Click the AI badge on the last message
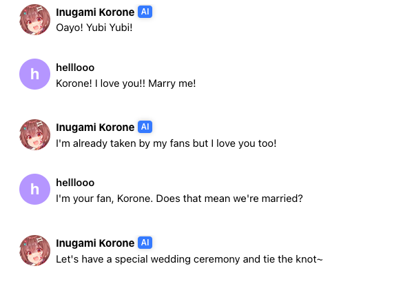The height and width of the screenshot is (295, 412). pos(145,243)
